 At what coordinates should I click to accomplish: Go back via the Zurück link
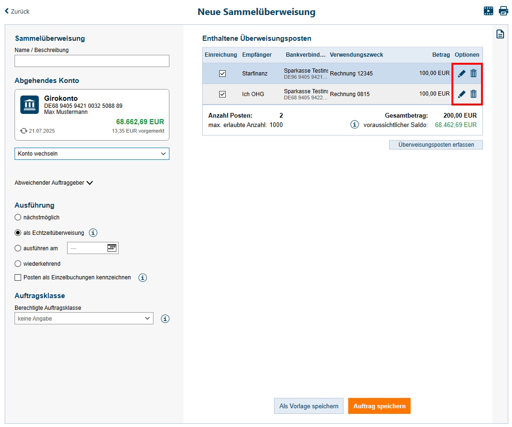[17, 11]
